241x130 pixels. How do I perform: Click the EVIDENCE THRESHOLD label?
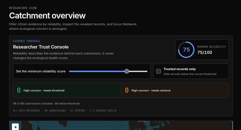(x=26, y=41)
